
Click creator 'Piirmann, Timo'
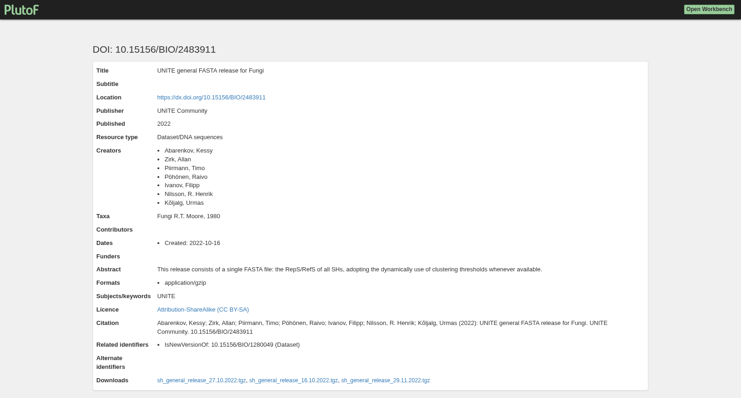pos(184,168)
